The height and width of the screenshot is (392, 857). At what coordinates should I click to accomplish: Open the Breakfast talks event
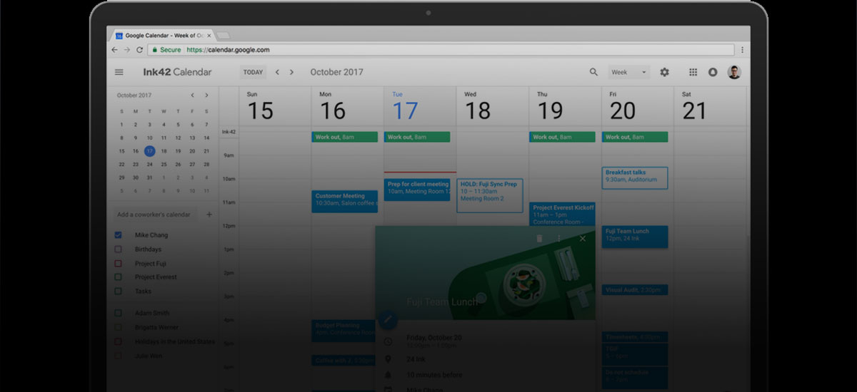coord(635,177)
